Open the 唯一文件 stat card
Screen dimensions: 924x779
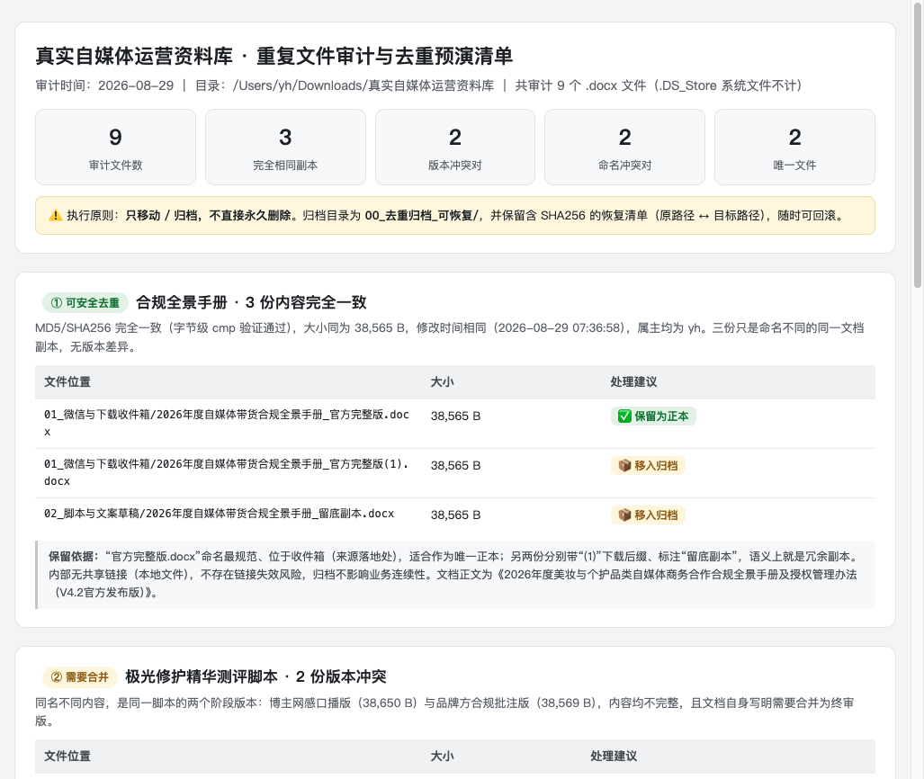[794, 148]
